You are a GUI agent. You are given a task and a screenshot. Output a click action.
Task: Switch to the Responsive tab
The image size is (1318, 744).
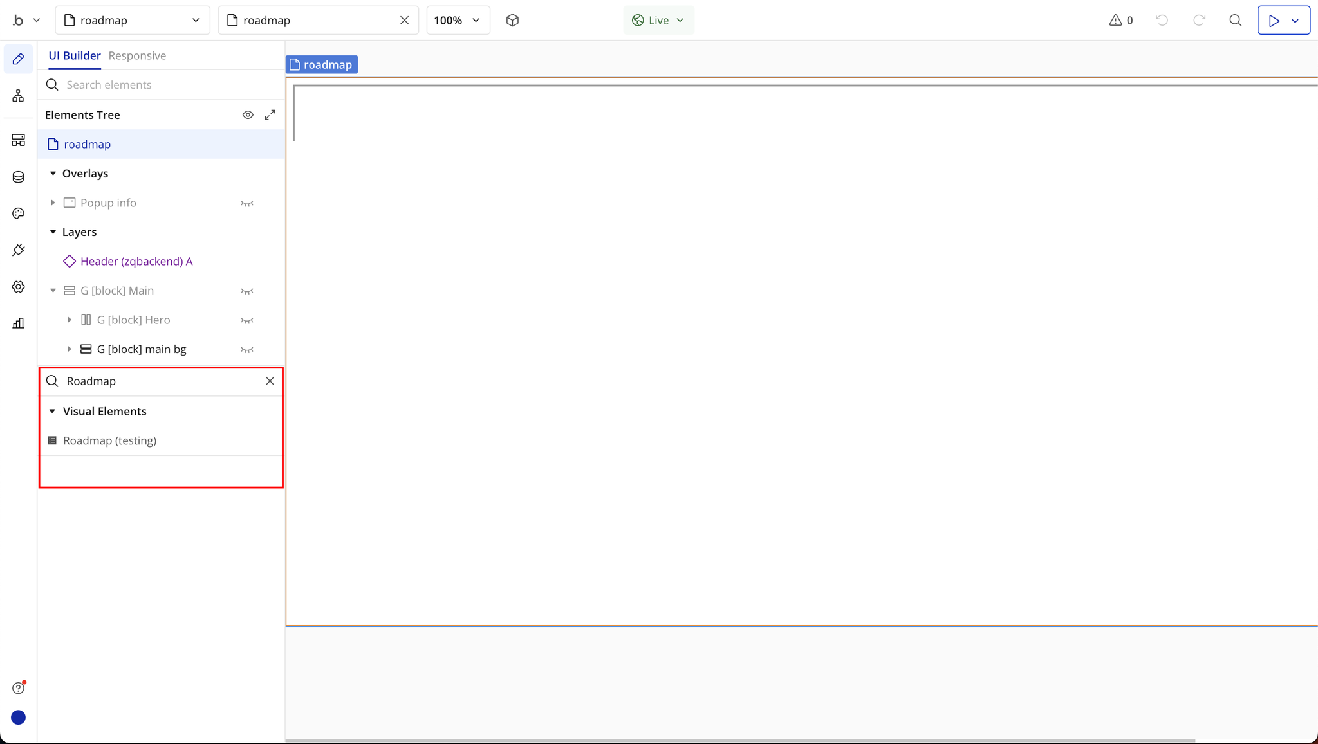coord(137,55)
